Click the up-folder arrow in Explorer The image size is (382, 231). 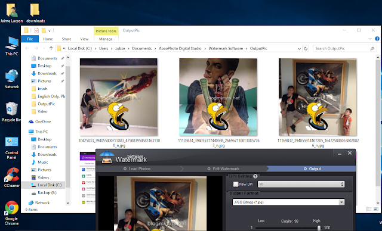coord(51,48)
